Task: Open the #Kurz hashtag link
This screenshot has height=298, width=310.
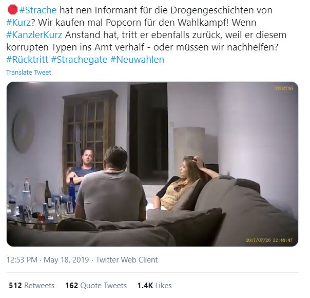Action: (18, 23)
